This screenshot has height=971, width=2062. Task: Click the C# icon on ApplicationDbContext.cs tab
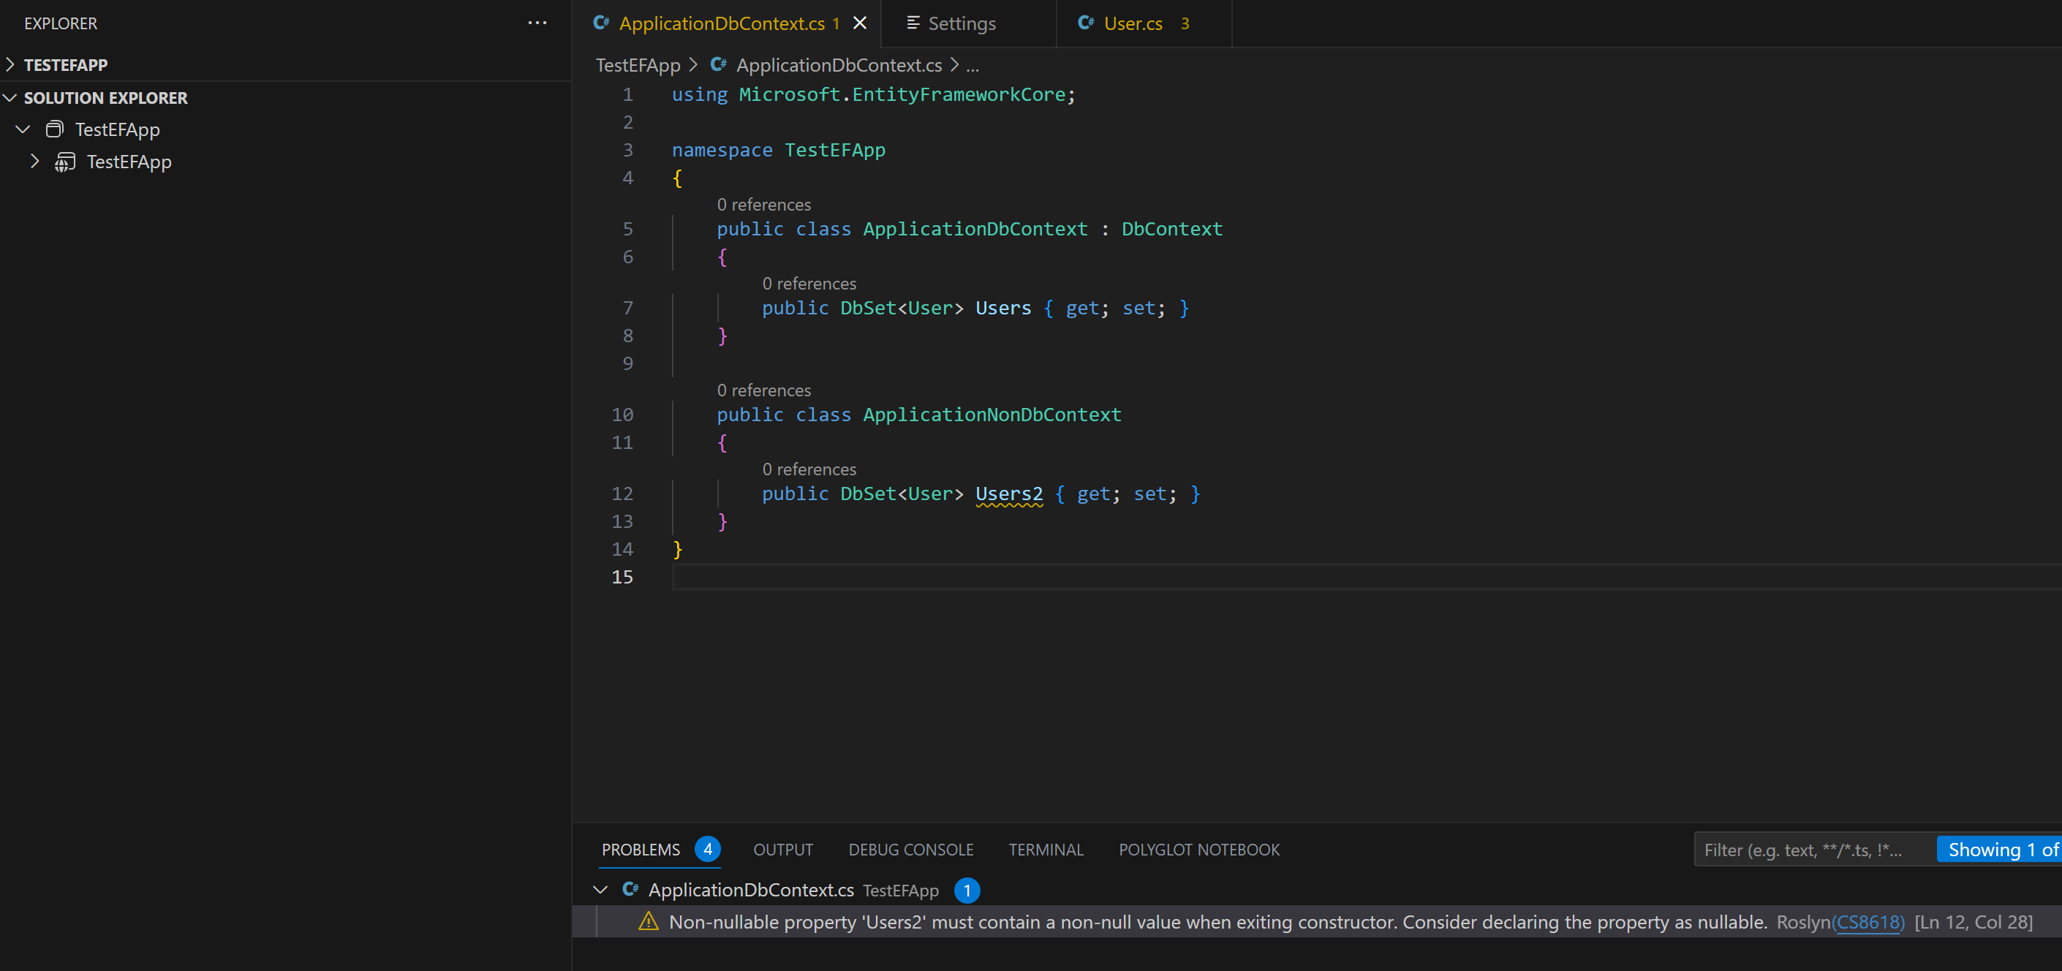click(x=600, y=23)
